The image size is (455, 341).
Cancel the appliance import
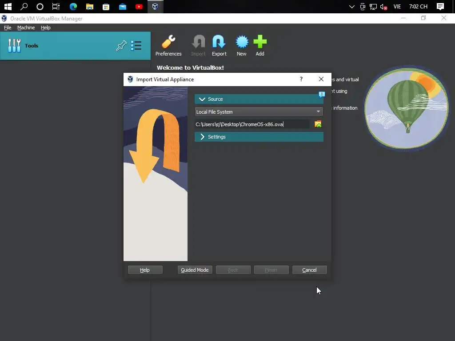click(x=309, y=270)
